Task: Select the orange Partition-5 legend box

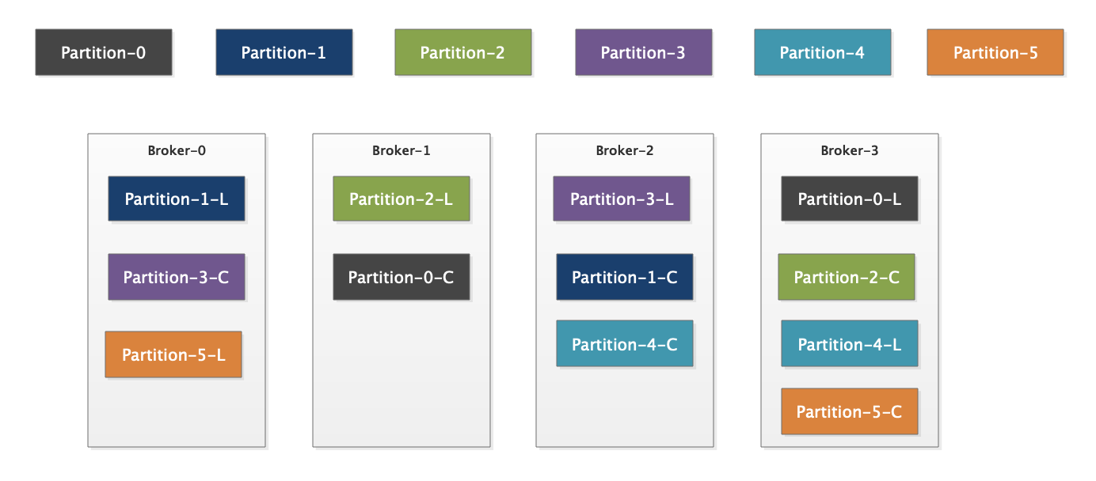Action: pos(995,53)
